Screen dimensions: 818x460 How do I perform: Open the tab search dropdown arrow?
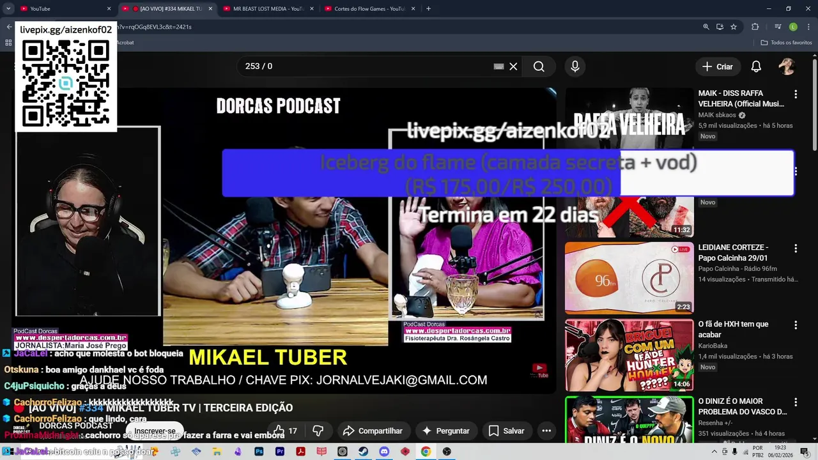pos(8,8)
